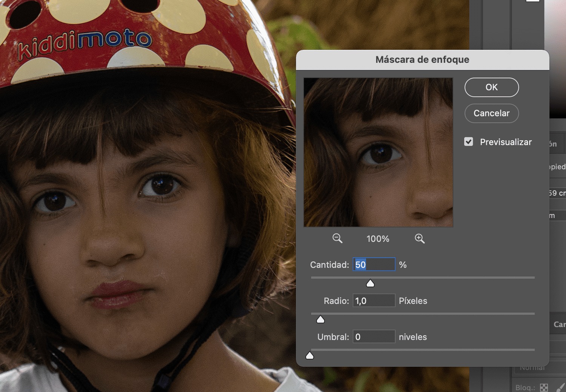The width and height of the screenshot is (566, 392).
Task: Click the transparency lock icon beside Bloq.
Action: tap(544, 387)
